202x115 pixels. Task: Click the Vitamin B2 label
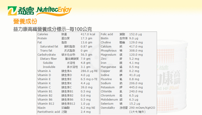(45, 96)
